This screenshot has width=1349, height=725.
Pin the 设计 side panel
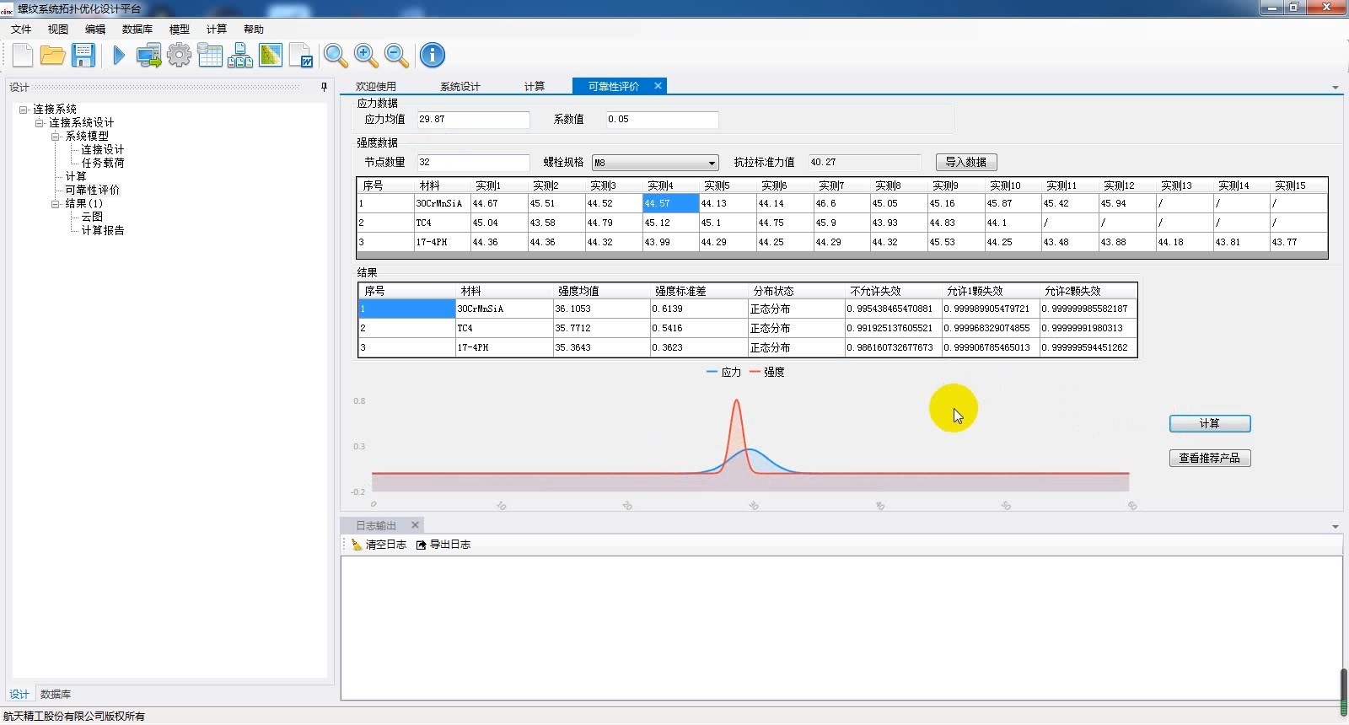(324, 87)
